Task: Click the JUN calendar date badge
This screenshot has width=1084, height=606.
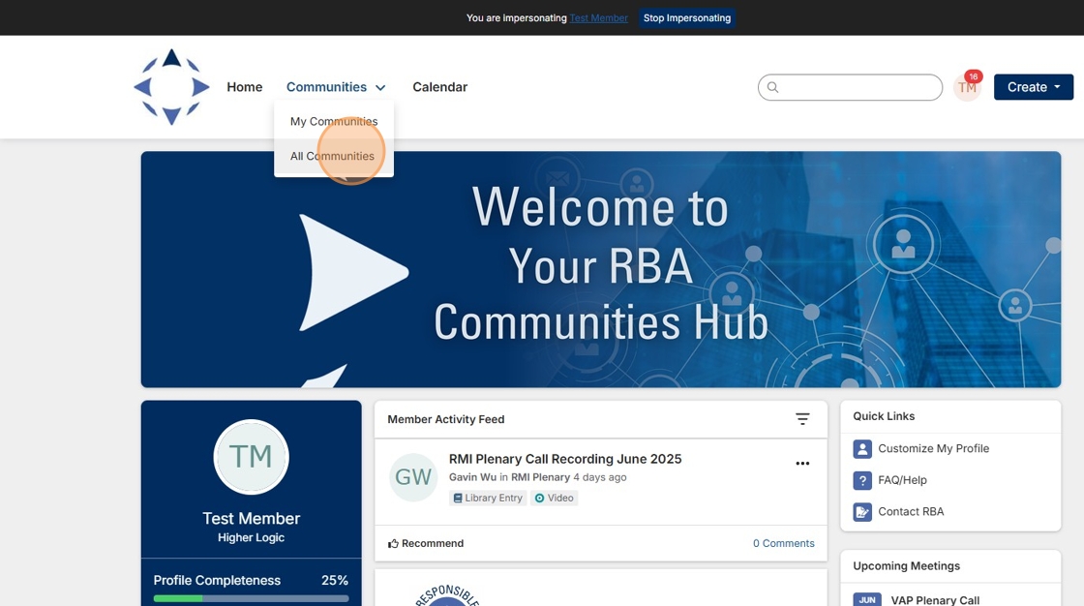Action: pos(867,600)
